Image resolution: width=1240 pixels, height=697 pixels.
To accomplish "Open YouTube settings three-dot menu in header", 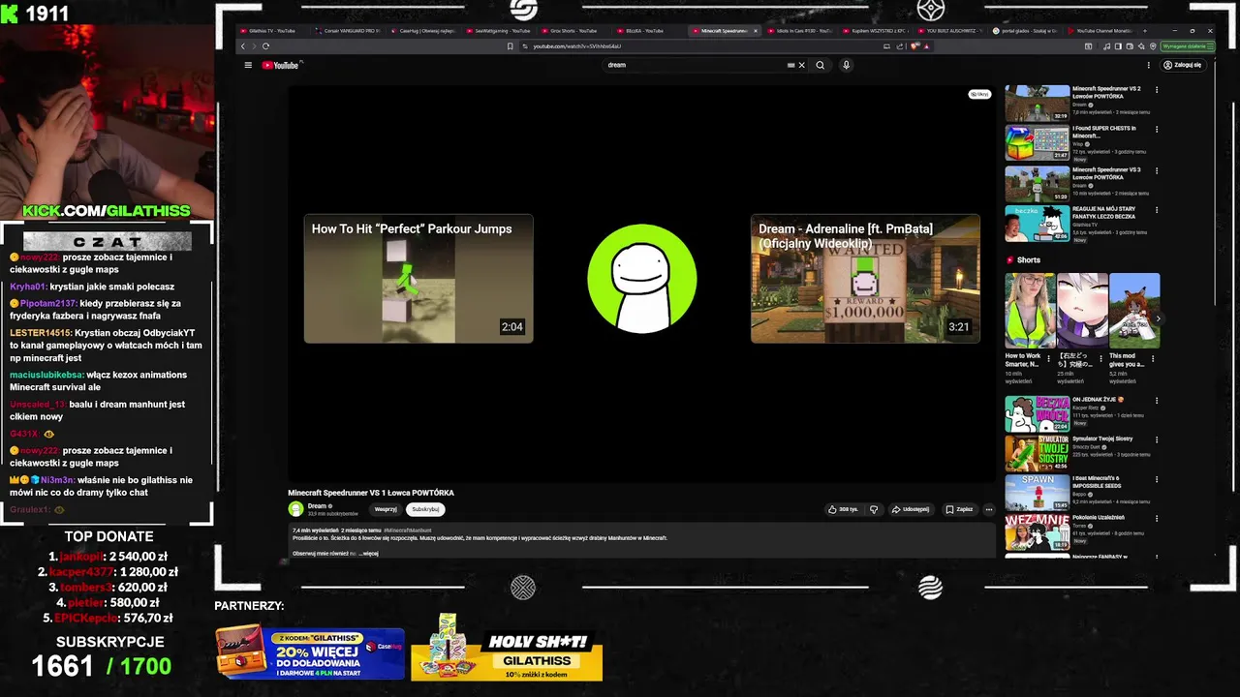I will click(1149, 65).
